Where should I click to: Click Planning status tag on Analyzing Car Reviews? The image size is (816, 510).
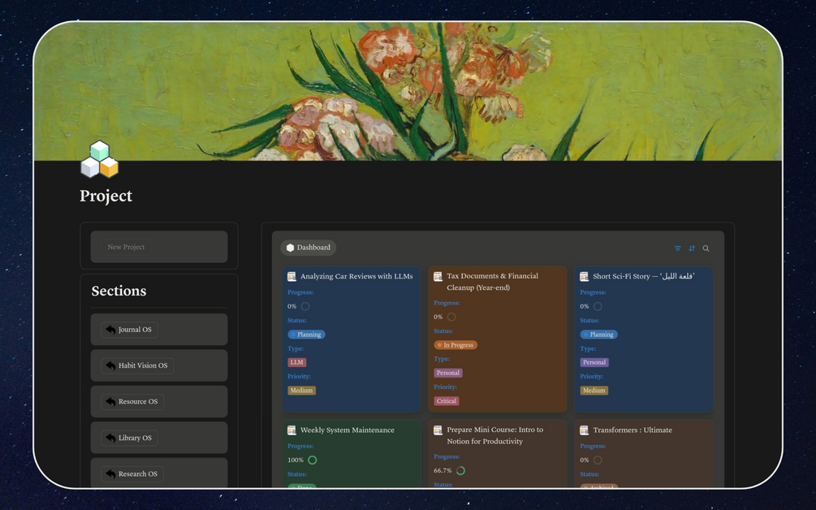(307, 335)
